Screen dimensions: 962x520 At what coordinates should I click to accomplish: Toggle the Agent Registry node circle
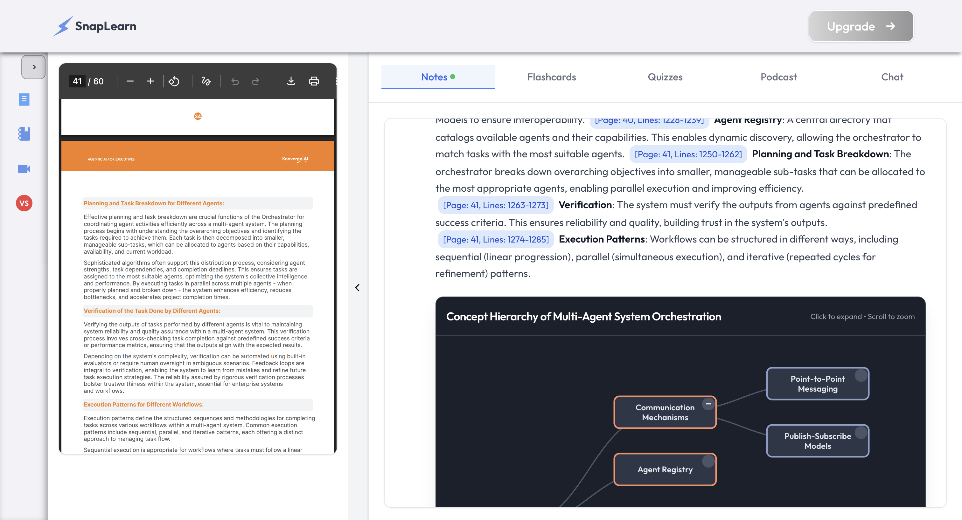pos(708,462)
